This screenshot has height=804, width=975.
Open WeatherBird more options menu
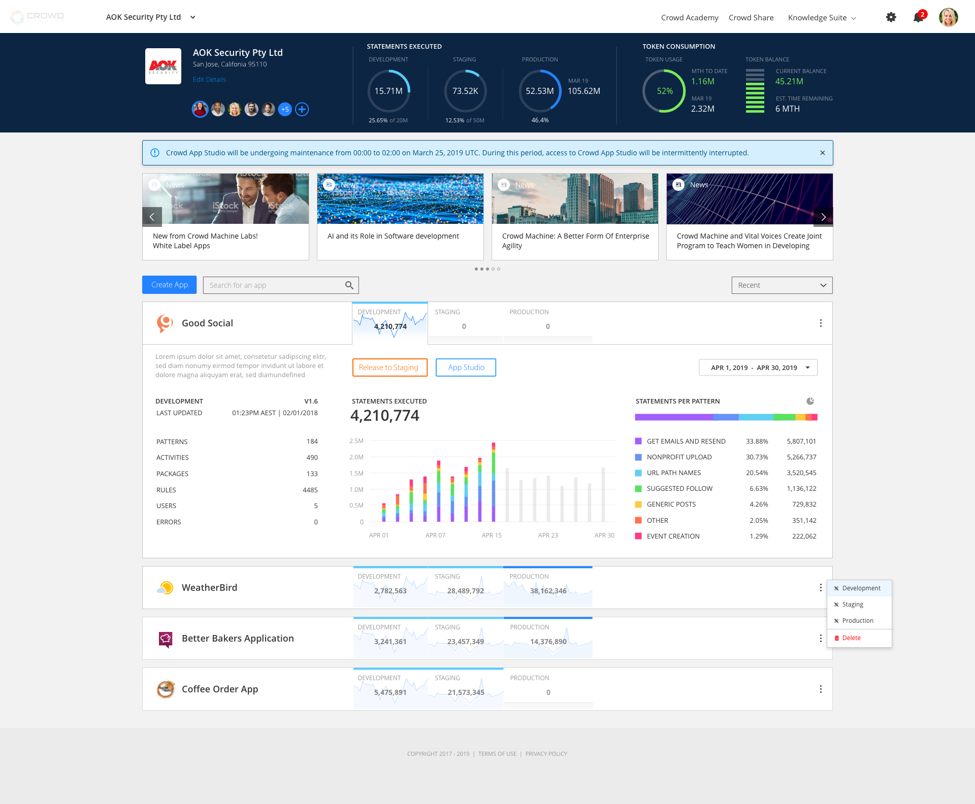(x=821, y=588)
